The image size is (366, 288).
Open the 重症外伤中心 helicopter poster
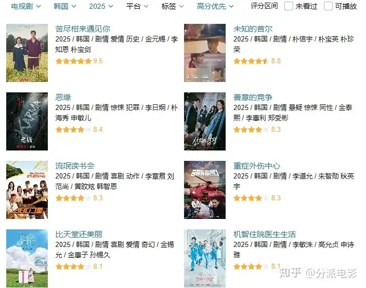point(205,190)
